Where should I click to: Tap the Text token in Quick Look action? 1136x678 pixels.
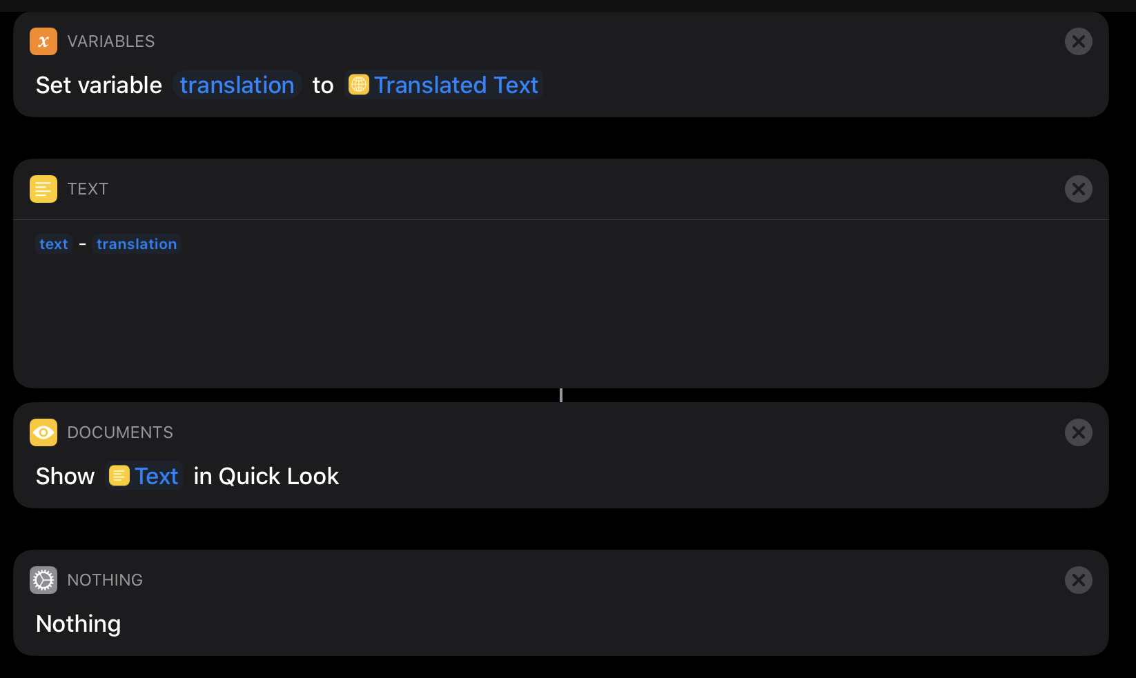click(x=144, y=476)
